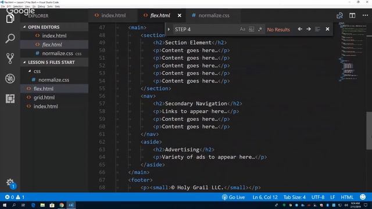Click the code minimap
The height and width of the screenshot is (209, 372).
pyautogui.click(x=352, y=52)
